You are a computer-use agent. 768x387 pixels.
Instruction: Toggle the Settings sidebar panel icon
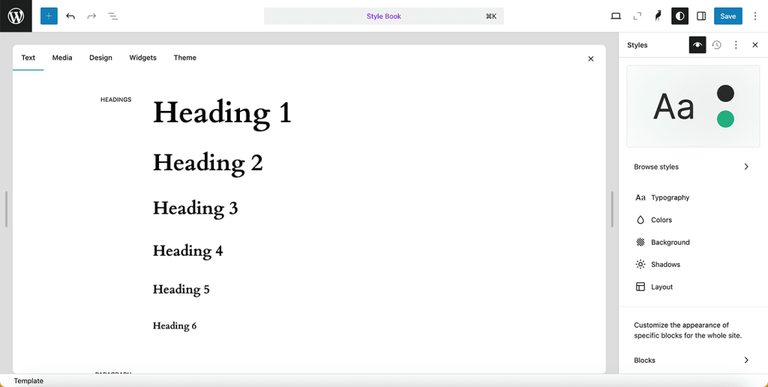(701, 16)
